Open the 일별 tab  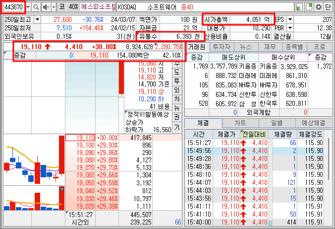(277, 123)
